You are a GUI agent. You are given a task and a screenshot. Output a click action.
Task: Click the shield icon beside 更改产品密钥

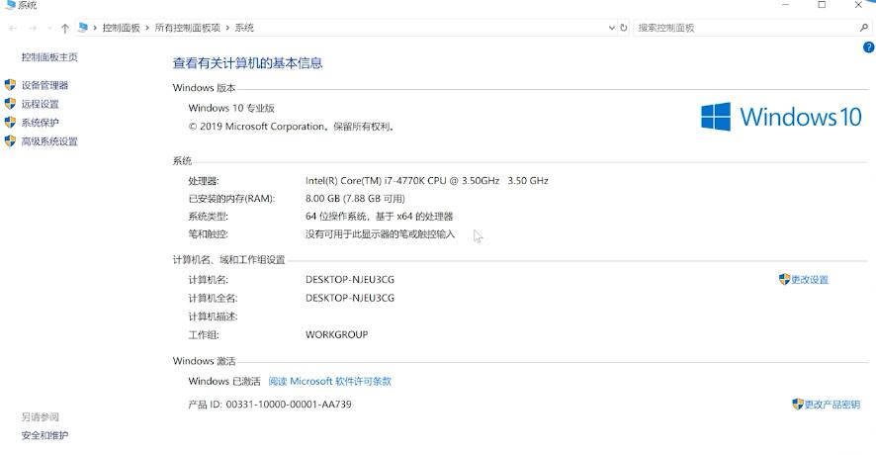[x=797, y=404]
